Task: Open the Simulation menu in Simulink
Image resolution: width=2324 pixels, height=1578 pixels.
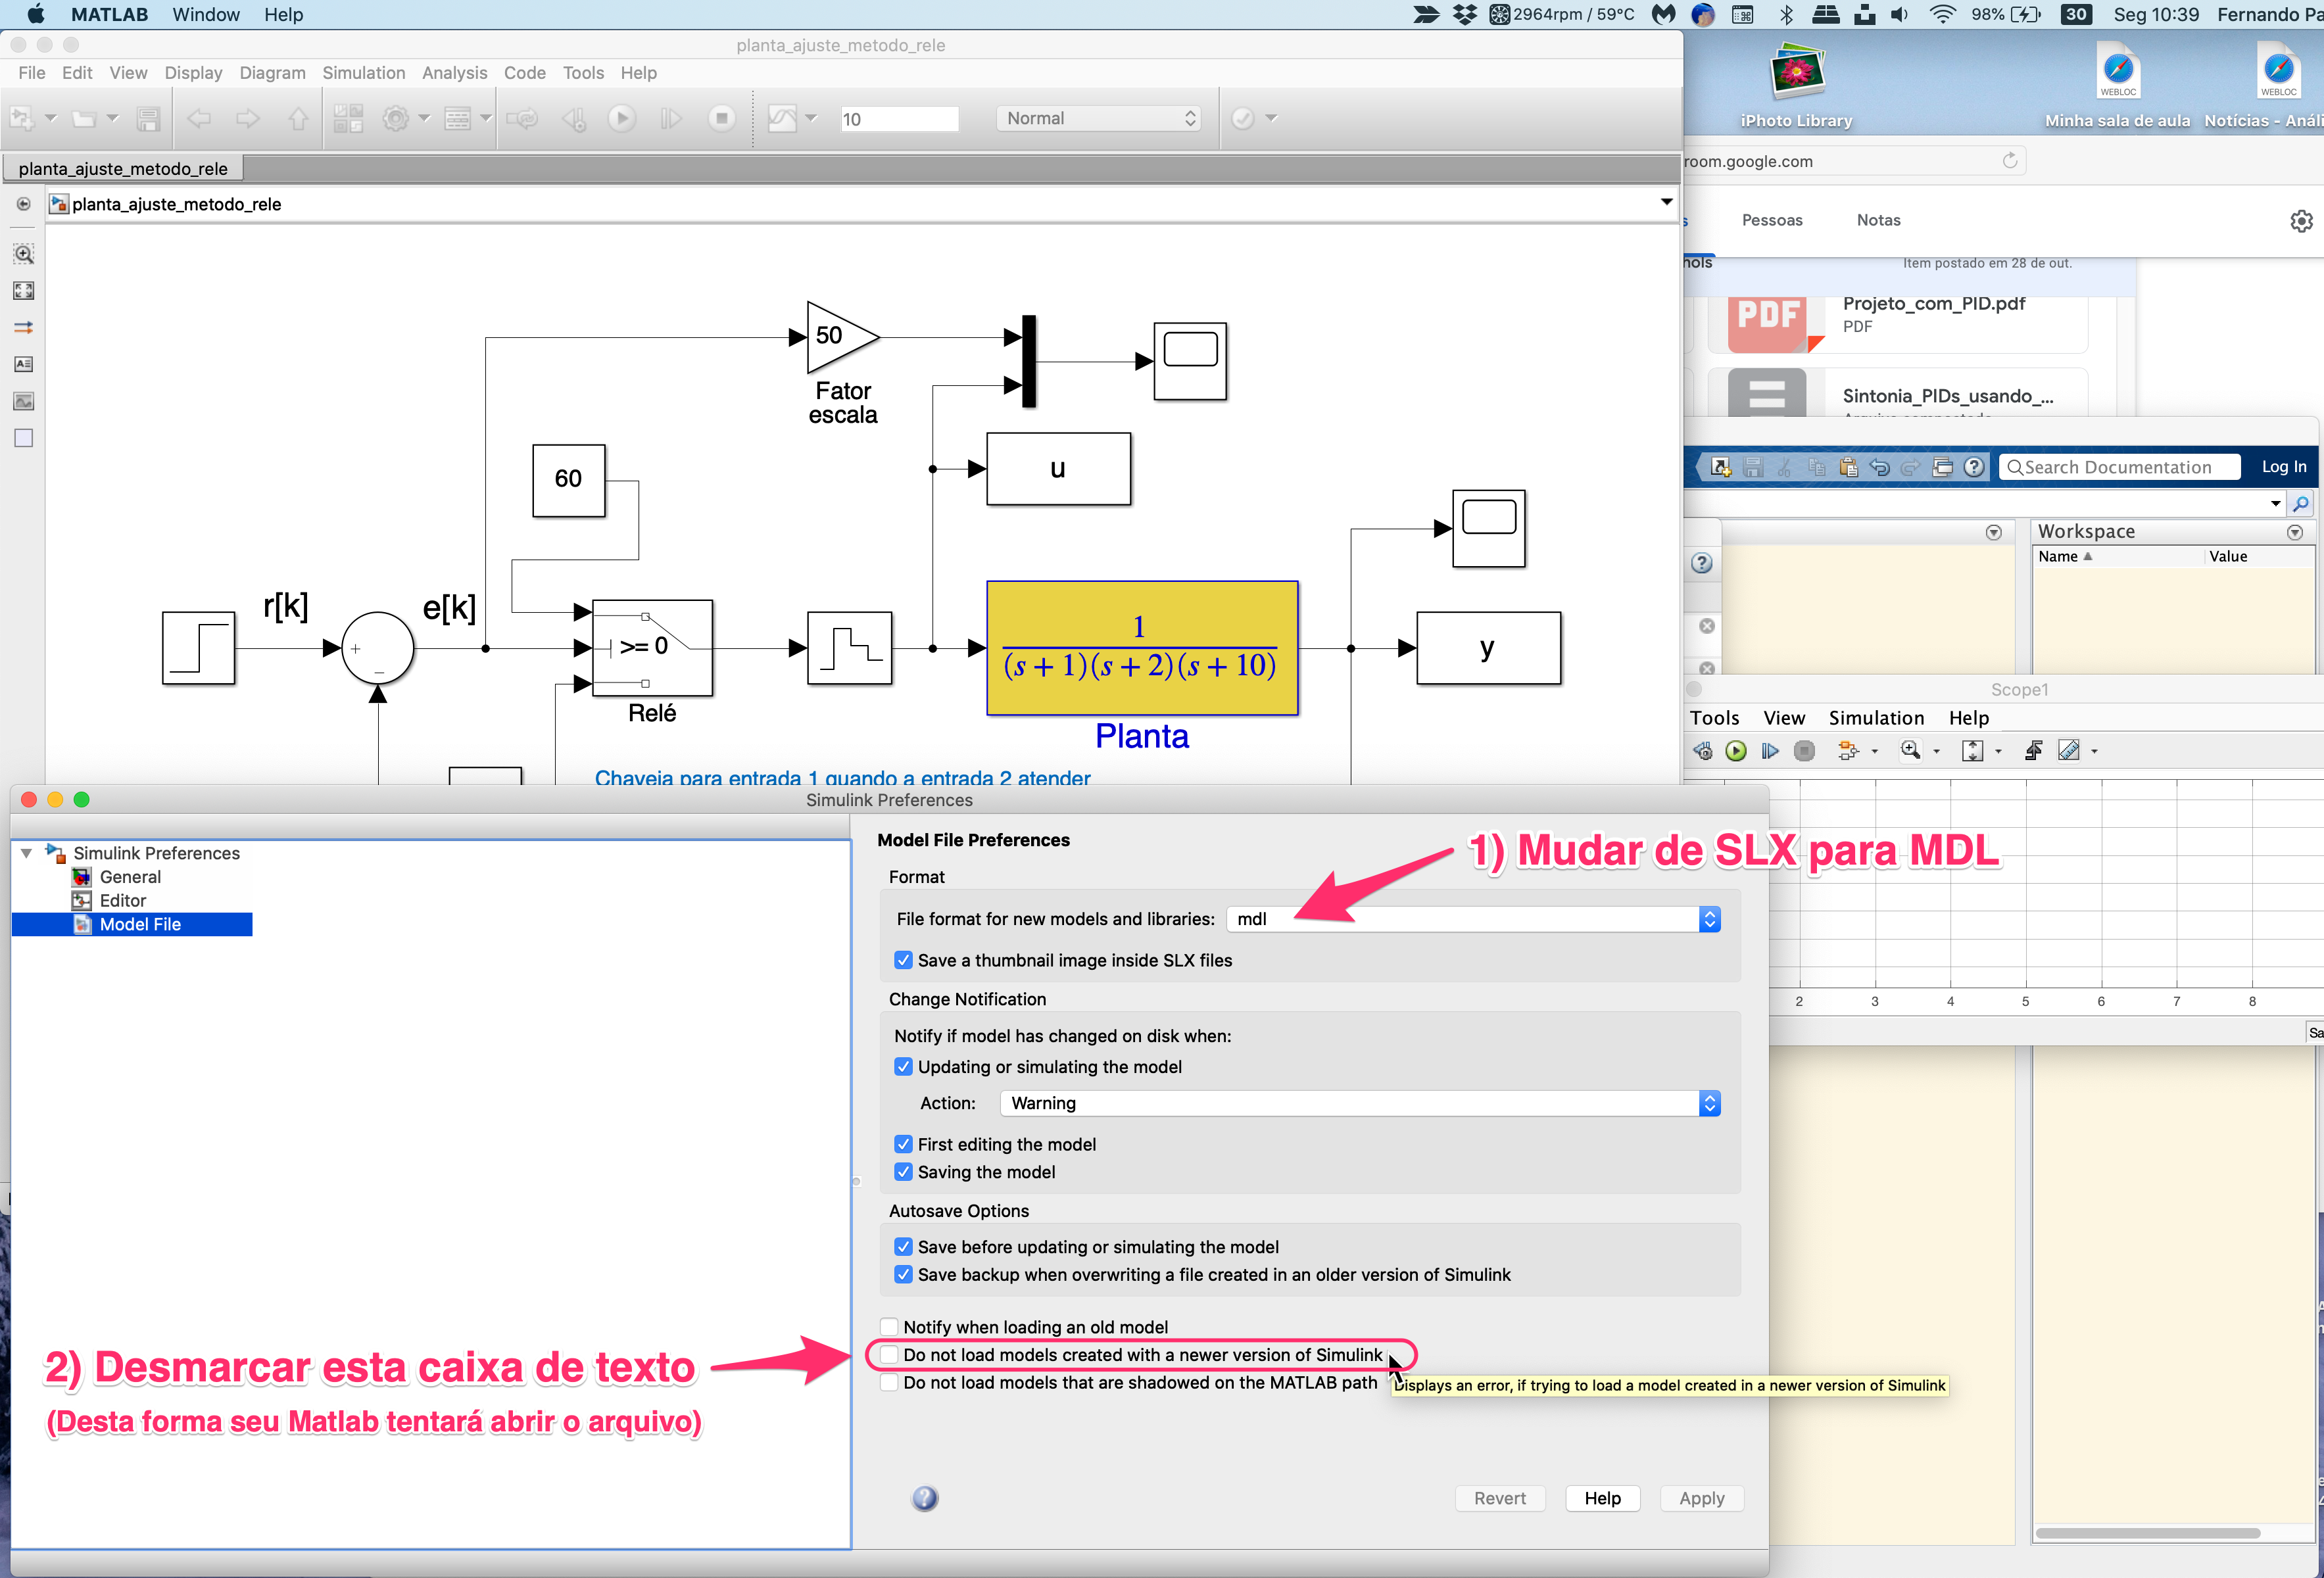Action: [363, 73]
